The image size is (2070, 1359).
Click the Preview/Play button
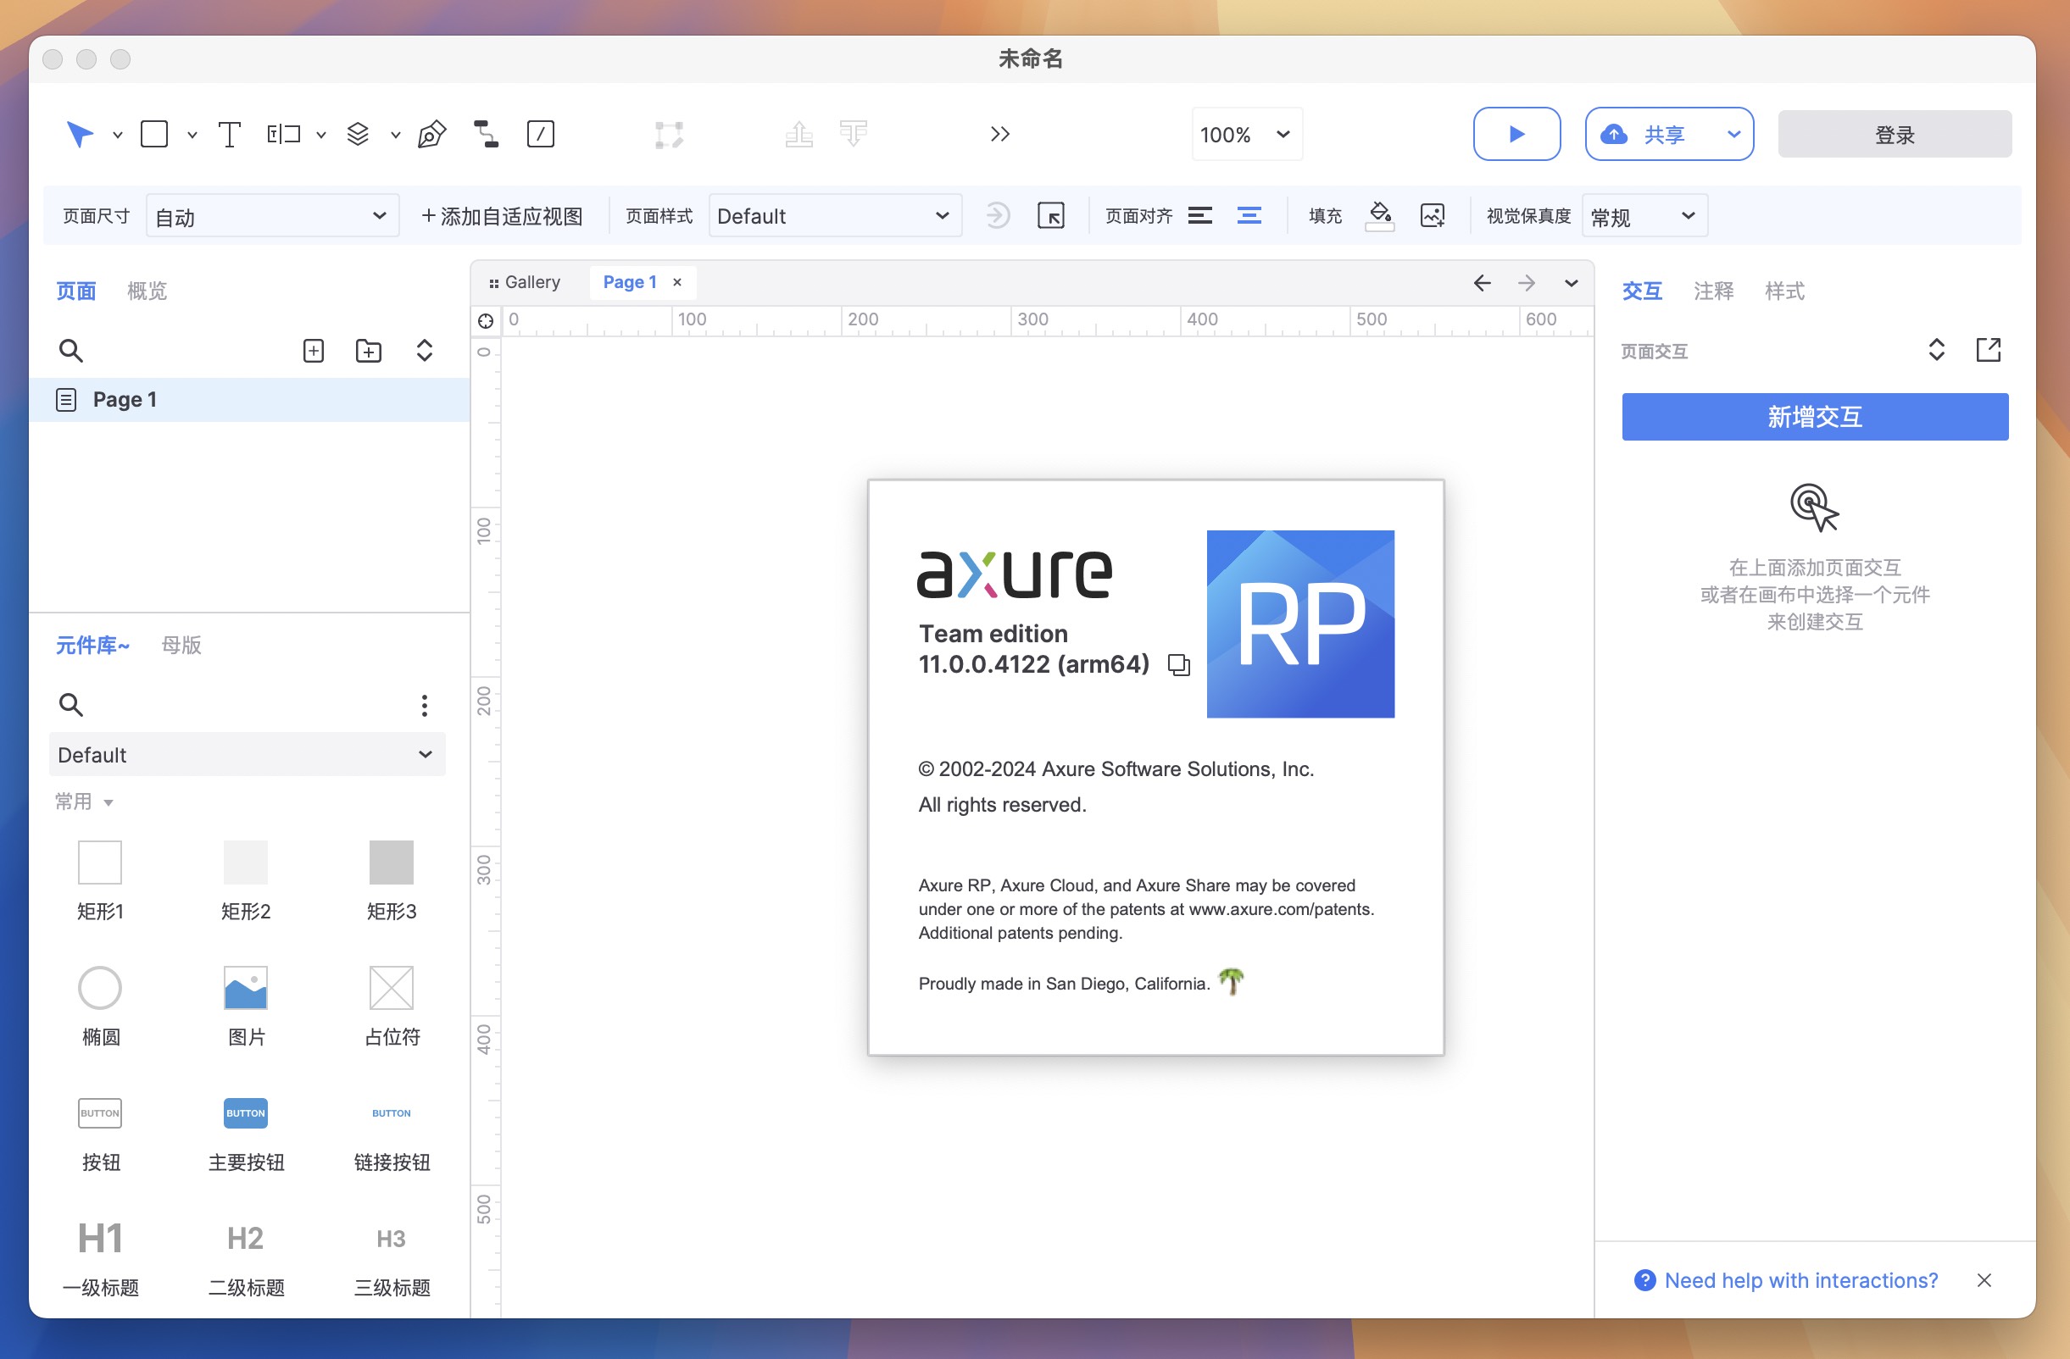[x=1515, y=134]
